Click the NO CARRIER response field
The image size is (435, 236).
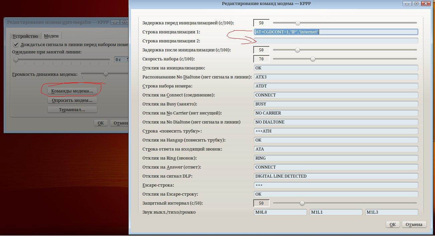click(x=336, y=113)
